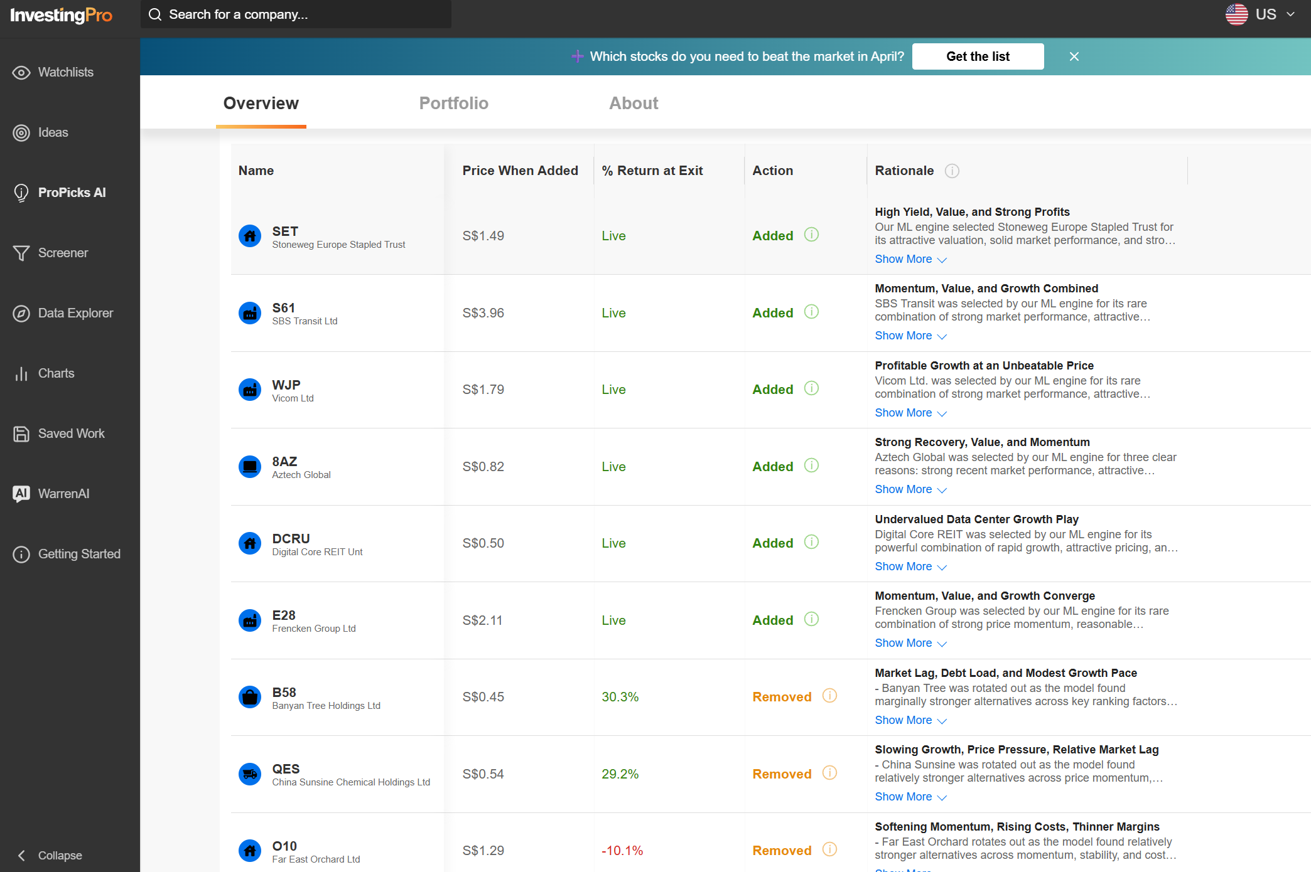The image size is (1311, 872).
Task: Open Data Explorer compass icon
Action: (x=21, y=313)
